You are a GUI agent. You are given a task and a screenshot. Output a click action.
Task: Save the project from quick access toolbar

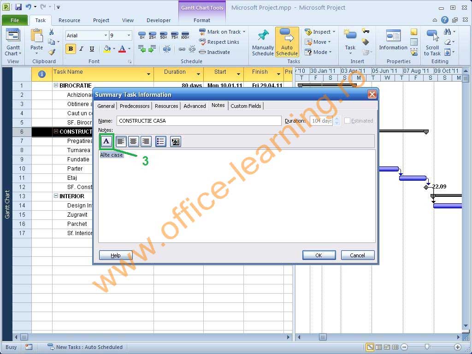coord(18,7)
